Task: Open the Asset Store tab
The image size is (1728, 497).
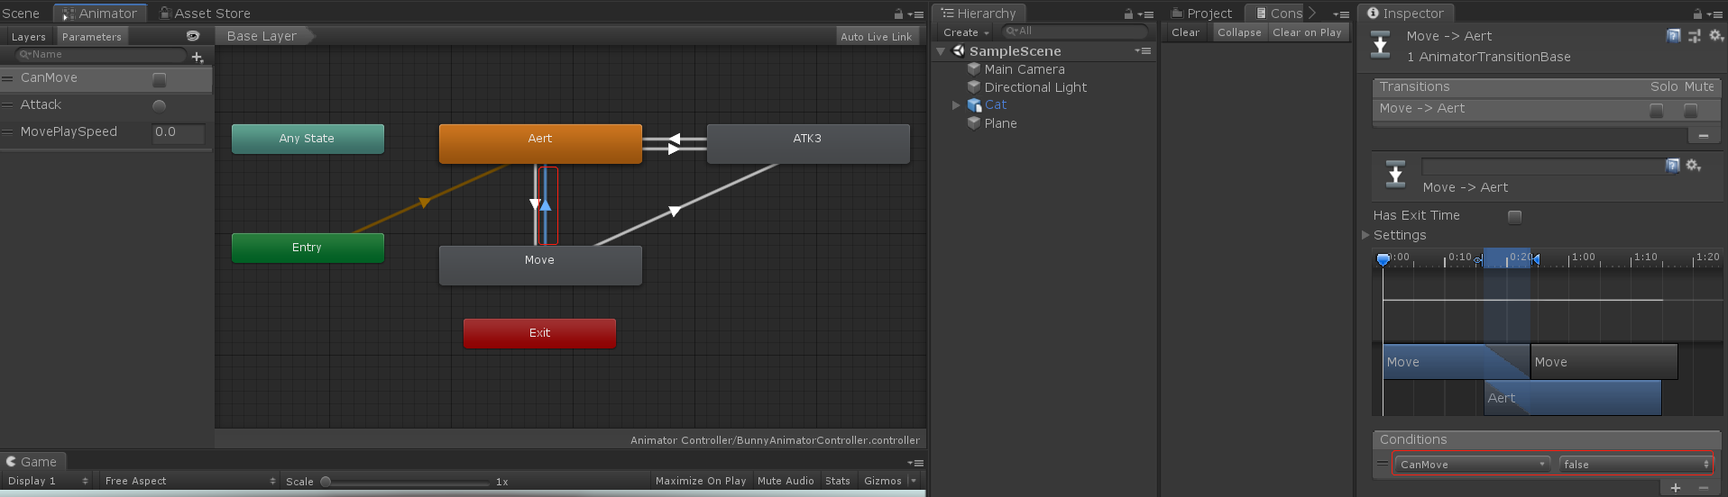Action: (205, 14)
